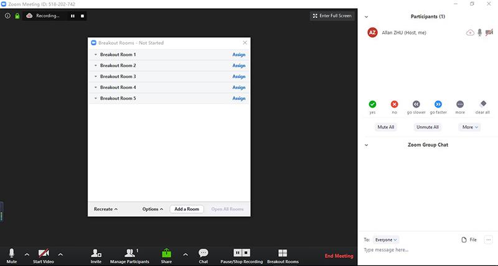This screenshot has height=266, width=498.
Task: Click the meeting info icon
Action: pyautogui.click(x=7, y=16)
